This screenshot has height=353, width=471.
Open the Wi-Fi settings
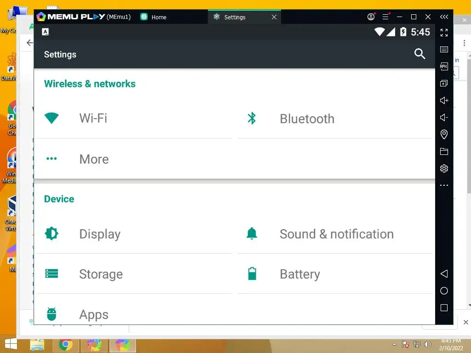pyautogui.click(x=134, y=118)
